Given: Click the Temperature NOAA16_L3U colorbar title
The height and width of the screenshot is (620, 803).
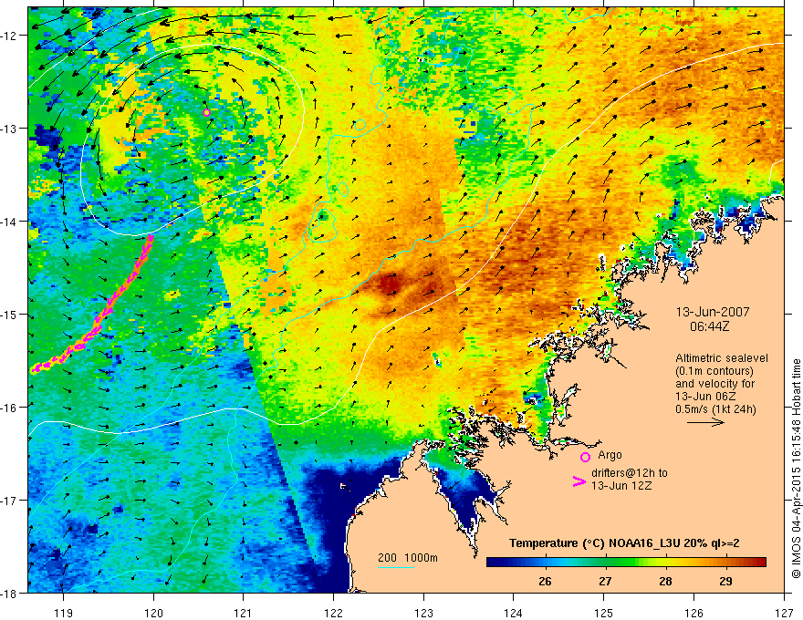Looking at the screenshot, I should pos(624,543).
